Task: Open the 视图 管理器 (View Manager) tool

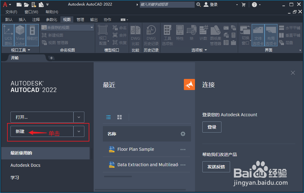Action: click(55, 43)
